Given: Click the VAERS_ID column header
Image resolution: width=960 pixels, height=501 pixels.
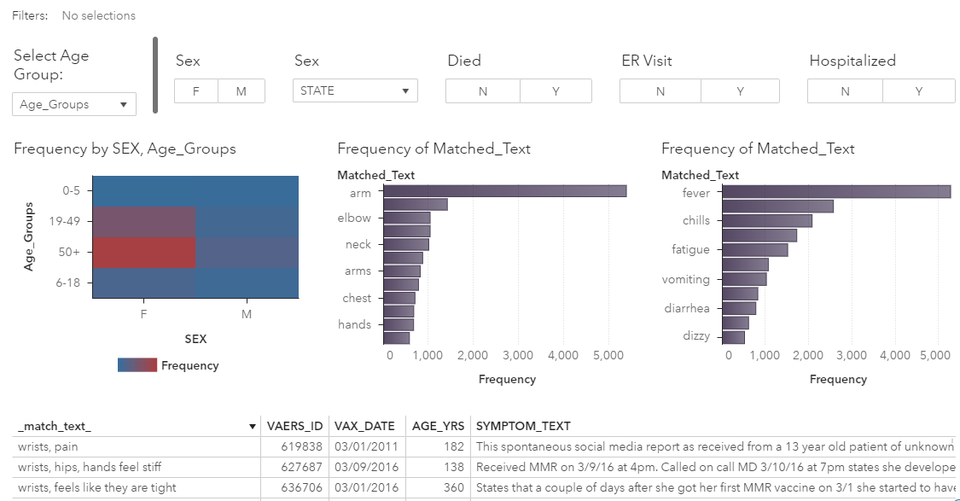Looking at the screenshot, I should coord(294,426).
